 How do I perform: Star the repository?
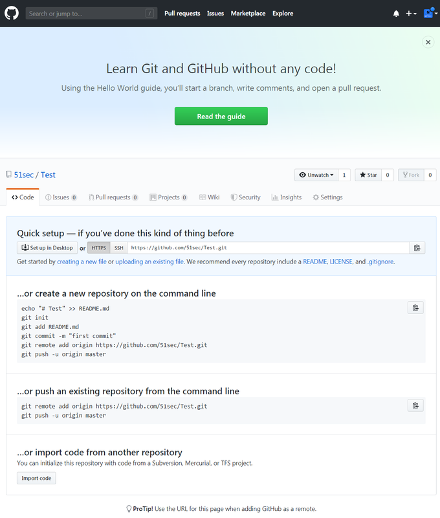tap(368, 175)
